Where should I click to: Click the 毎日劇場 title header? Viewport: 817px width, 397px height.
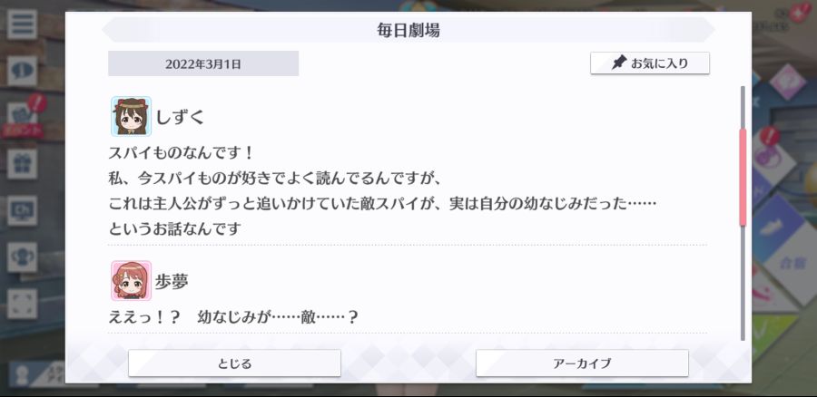408,30
